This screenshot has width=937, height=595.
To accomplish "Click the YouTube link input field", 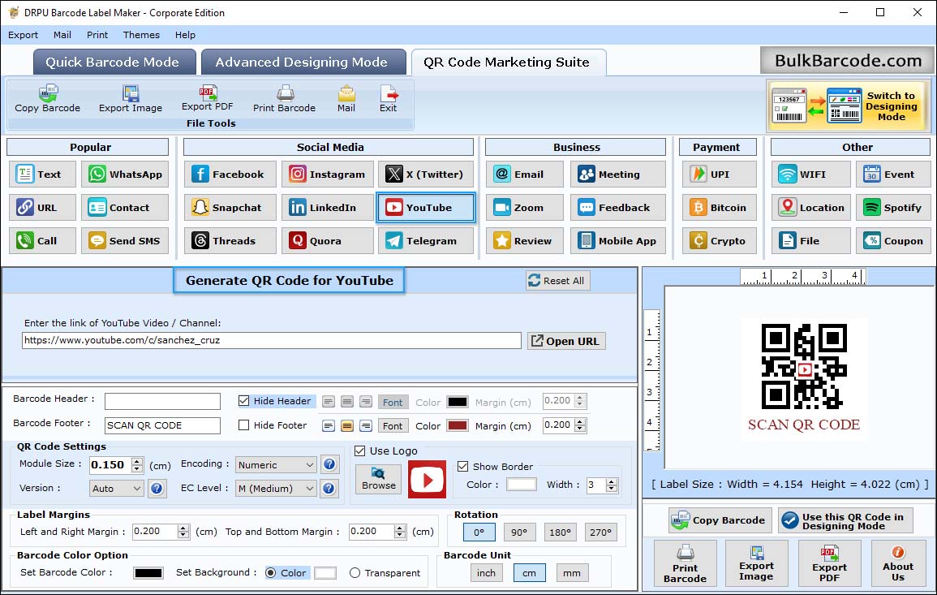I will pyautogui.click(x=271, y=340).
